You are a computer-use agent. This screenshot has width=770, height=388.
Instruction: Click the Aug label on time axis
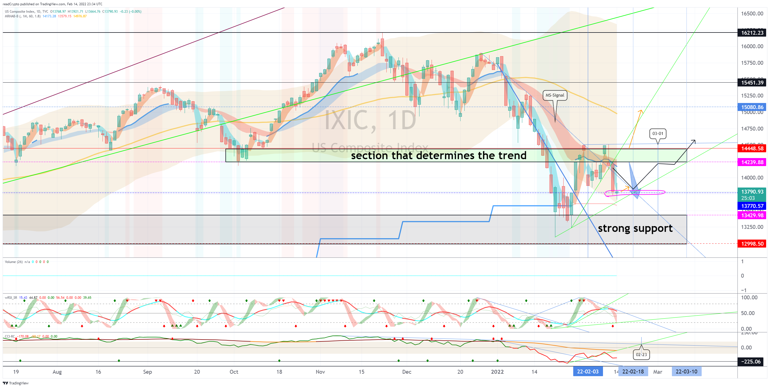pos(57,372)
